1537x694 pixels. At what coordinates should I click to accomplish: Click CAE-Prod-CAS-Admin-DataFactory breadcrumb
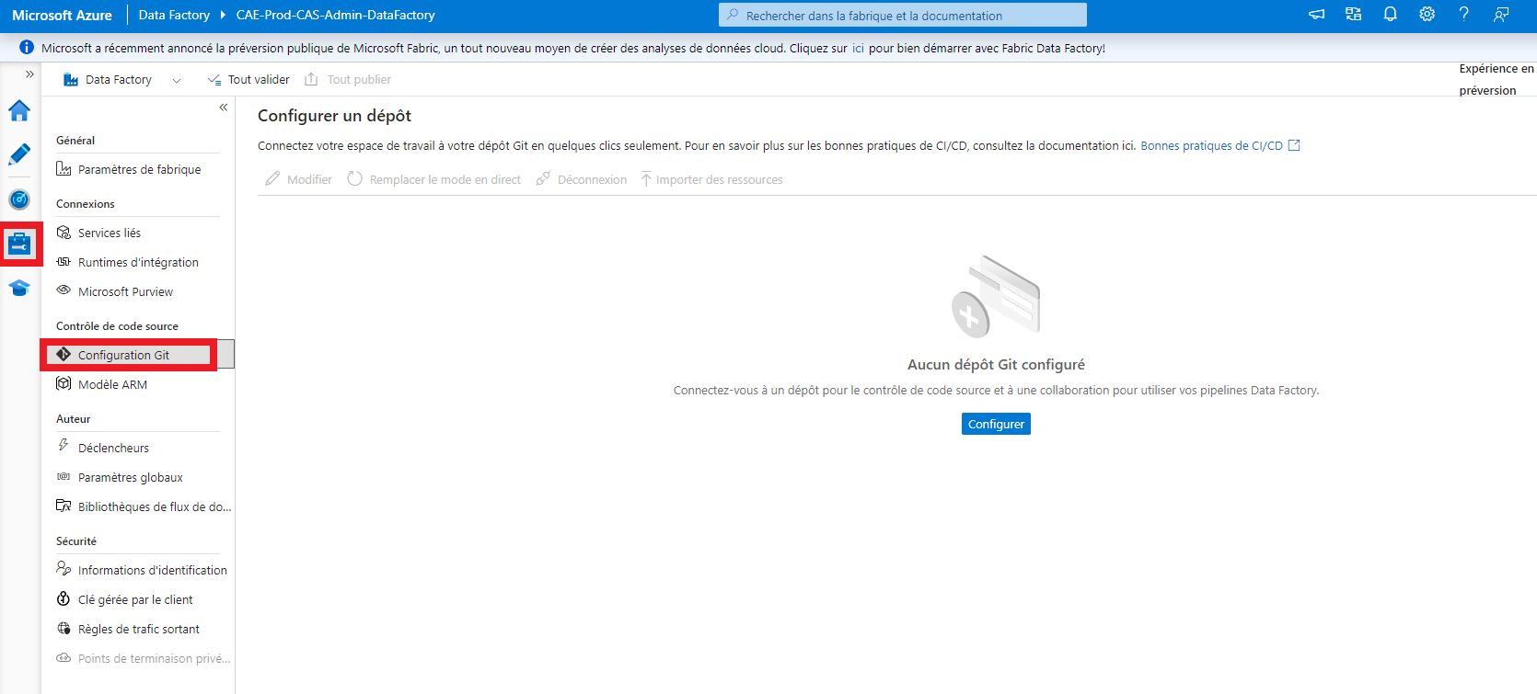coord(335,16)
